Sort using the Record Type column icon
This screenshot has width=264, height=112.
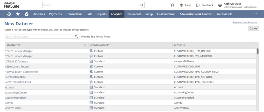86,45
